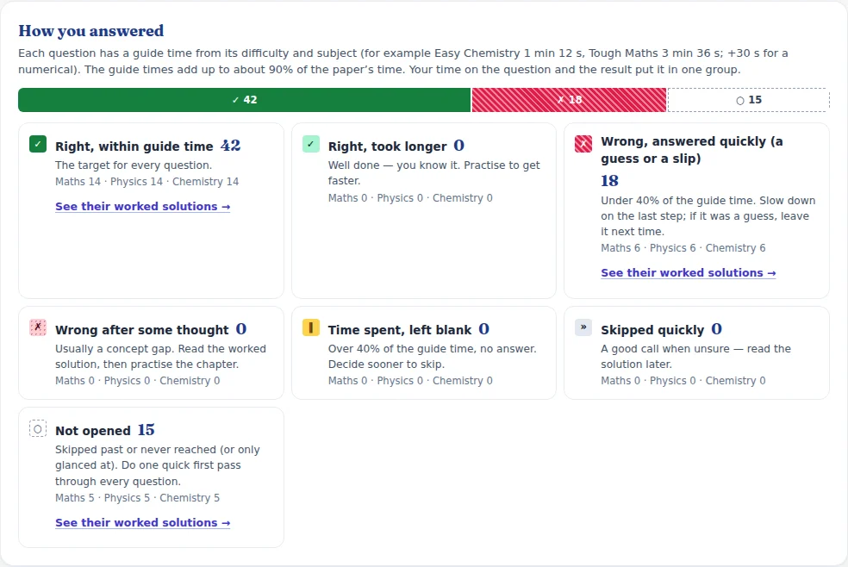
Task: Click the dashed circle icon beside Not opened
Action: (x=38, y=429)
